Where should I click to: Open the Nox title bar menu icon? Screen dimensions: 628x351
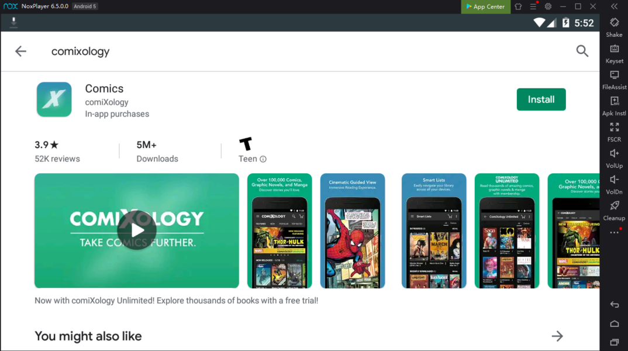(533, 6)
